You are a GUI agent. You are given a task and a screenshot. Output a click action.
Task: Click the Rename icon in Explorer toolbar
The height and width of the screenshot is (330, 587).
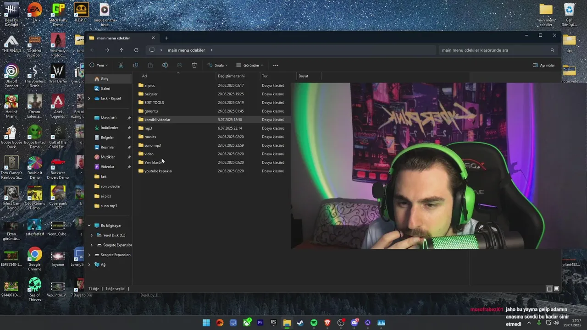pyautogui.click(x=165, y=65)
